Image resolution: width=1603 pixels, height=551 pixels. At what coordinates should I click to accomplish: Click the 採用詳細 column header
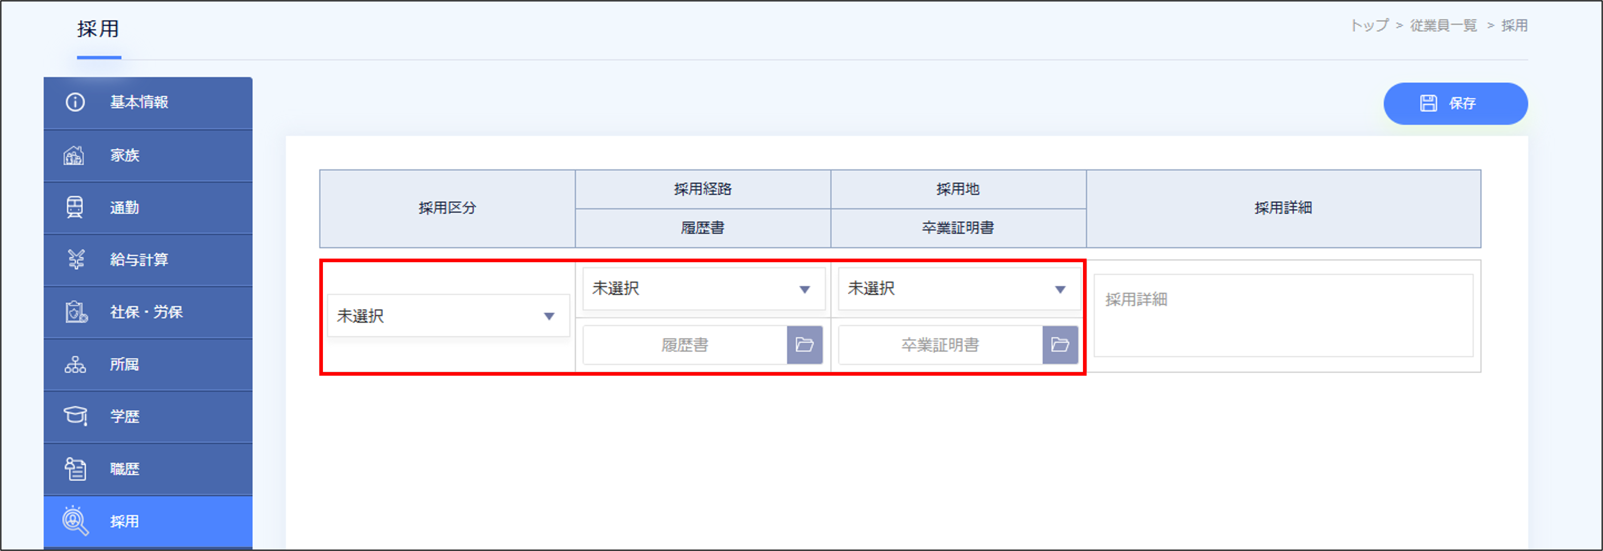pos(1283,208)
